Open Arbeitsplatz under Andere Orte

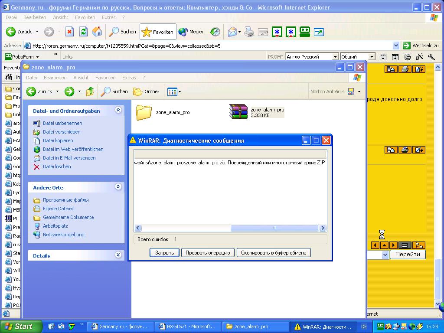click(55, 226)
